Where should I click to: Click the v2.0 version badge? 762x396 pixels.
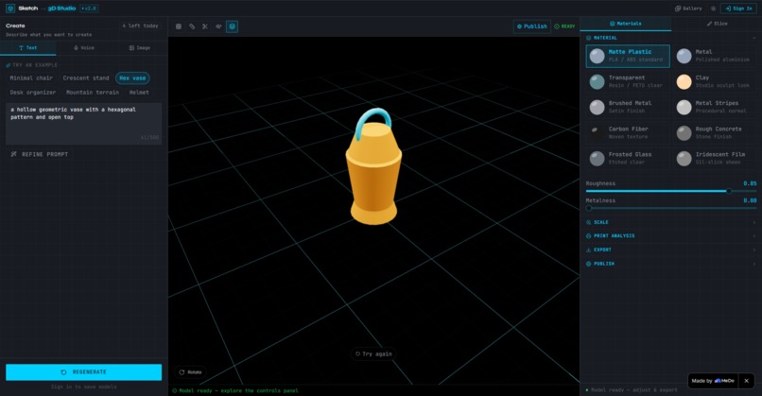pos(89,9)
